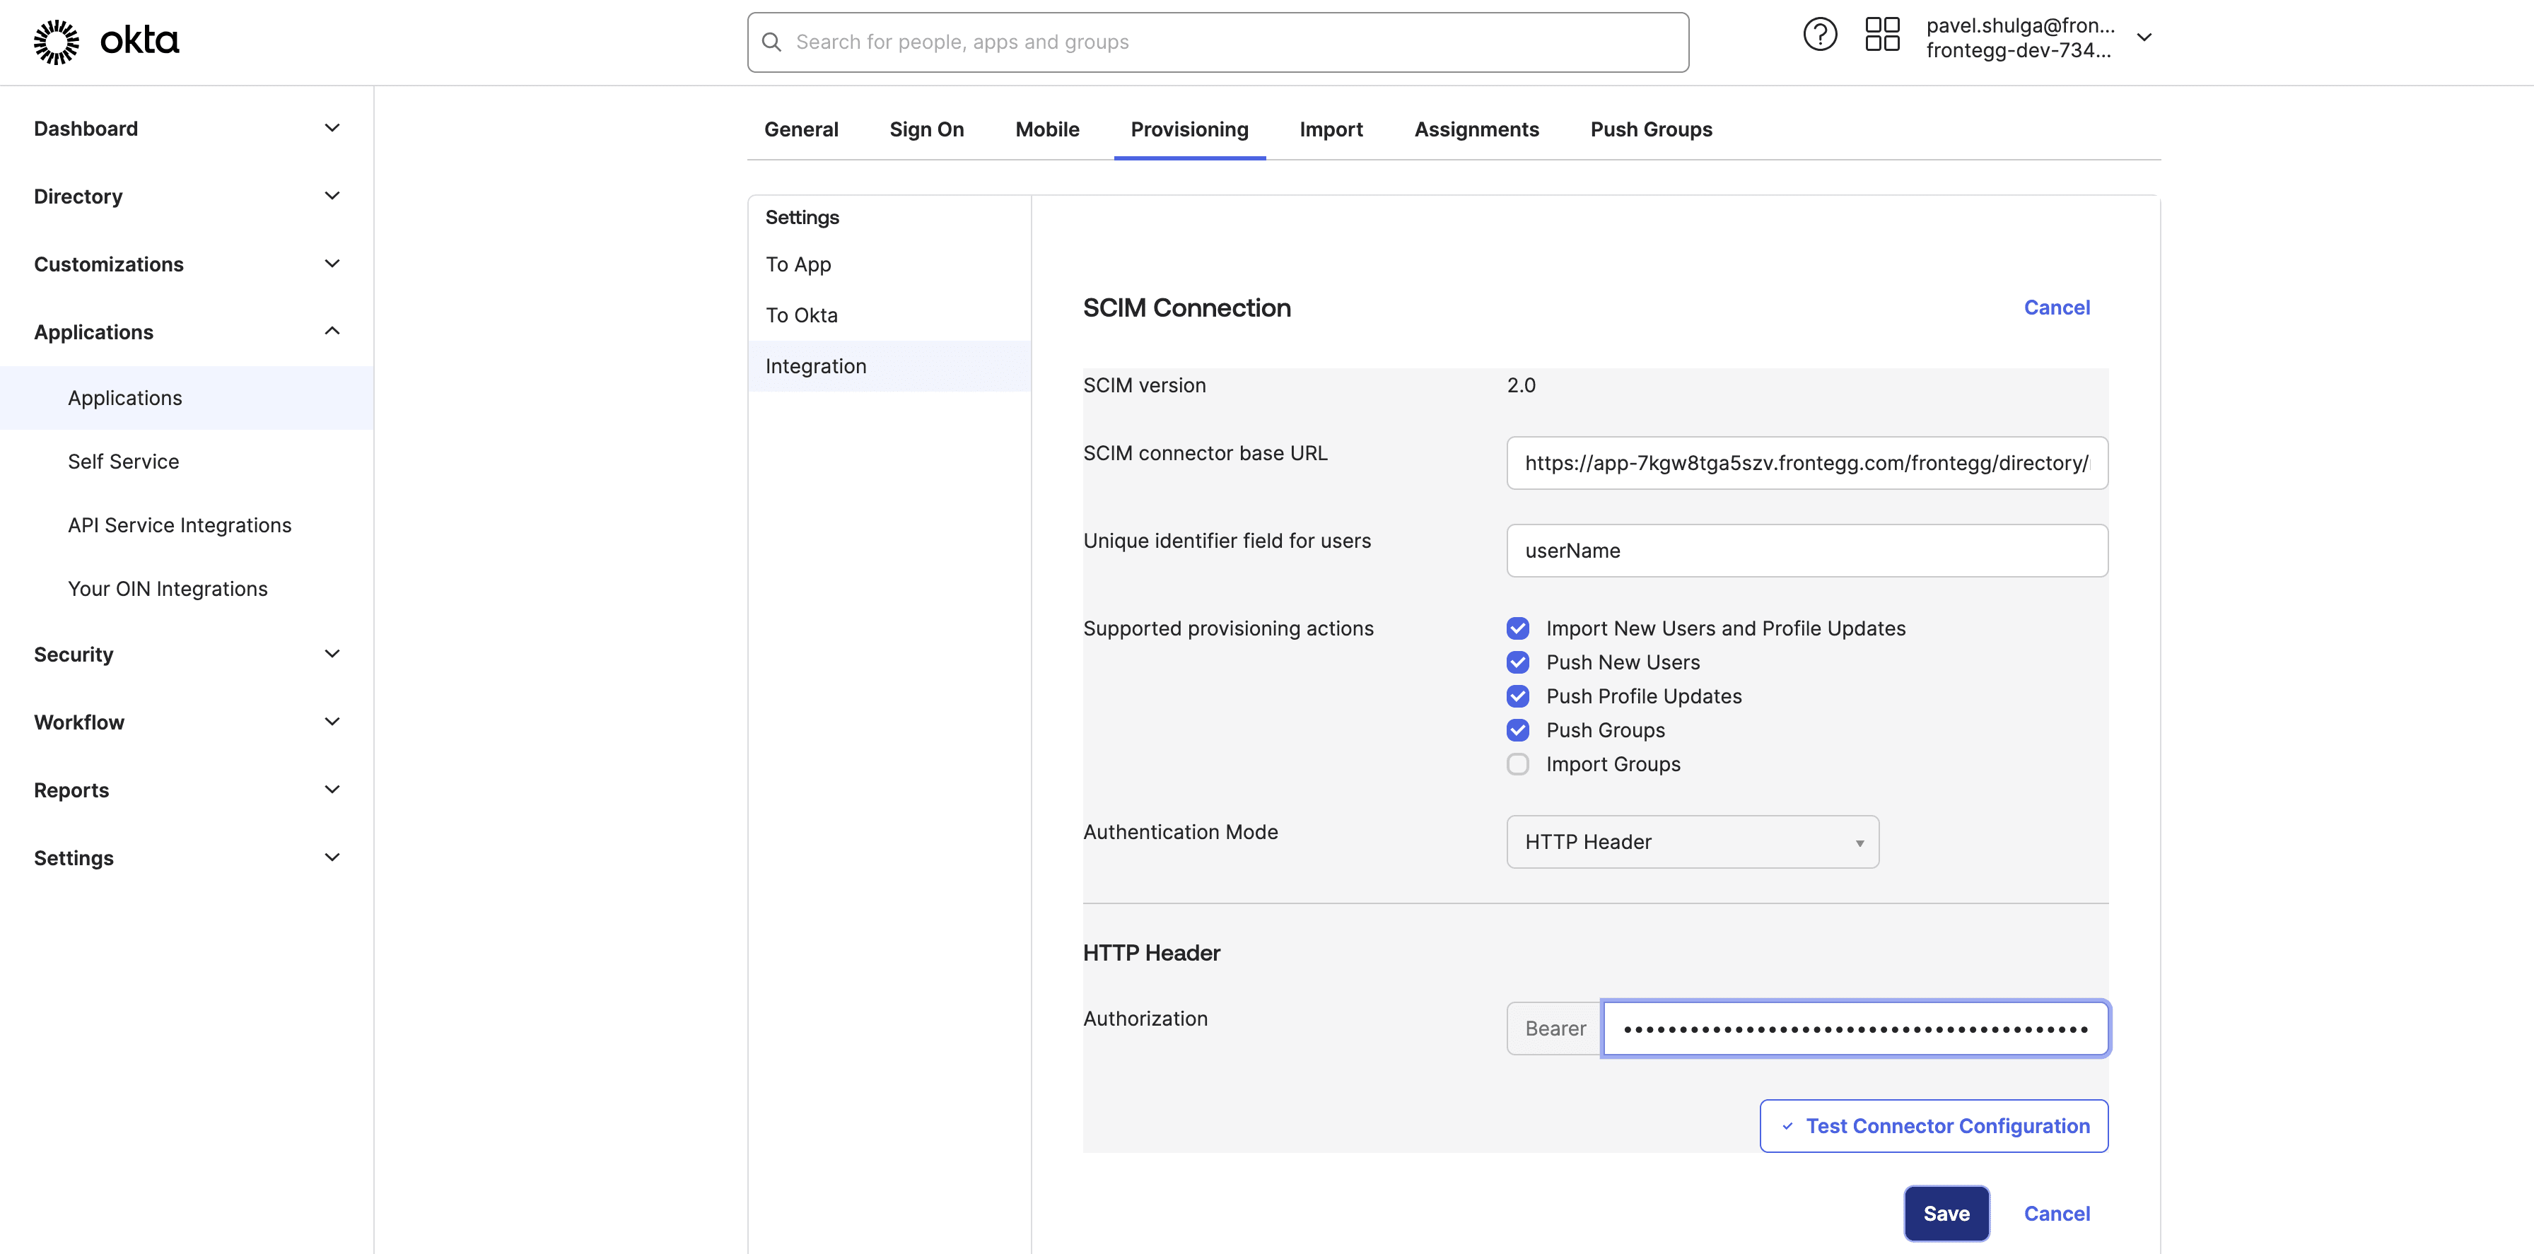Switch to the Assignments tab
The image size is (2534, 1254).
(x=1476, y=130)
